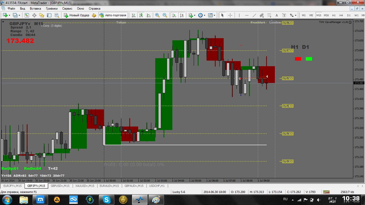Click the red H1 trend indicator box
The height and width of the screenshot is (205, 365).
click(x=298, y=59)
